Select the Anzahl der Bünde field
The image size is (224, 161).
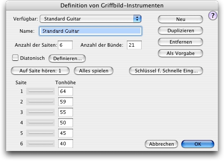pos(134,45)
